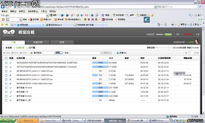Show the 已下載 downloaded tasks filter
The width and height of the screenshot is (205, 123).
(32, 48)
